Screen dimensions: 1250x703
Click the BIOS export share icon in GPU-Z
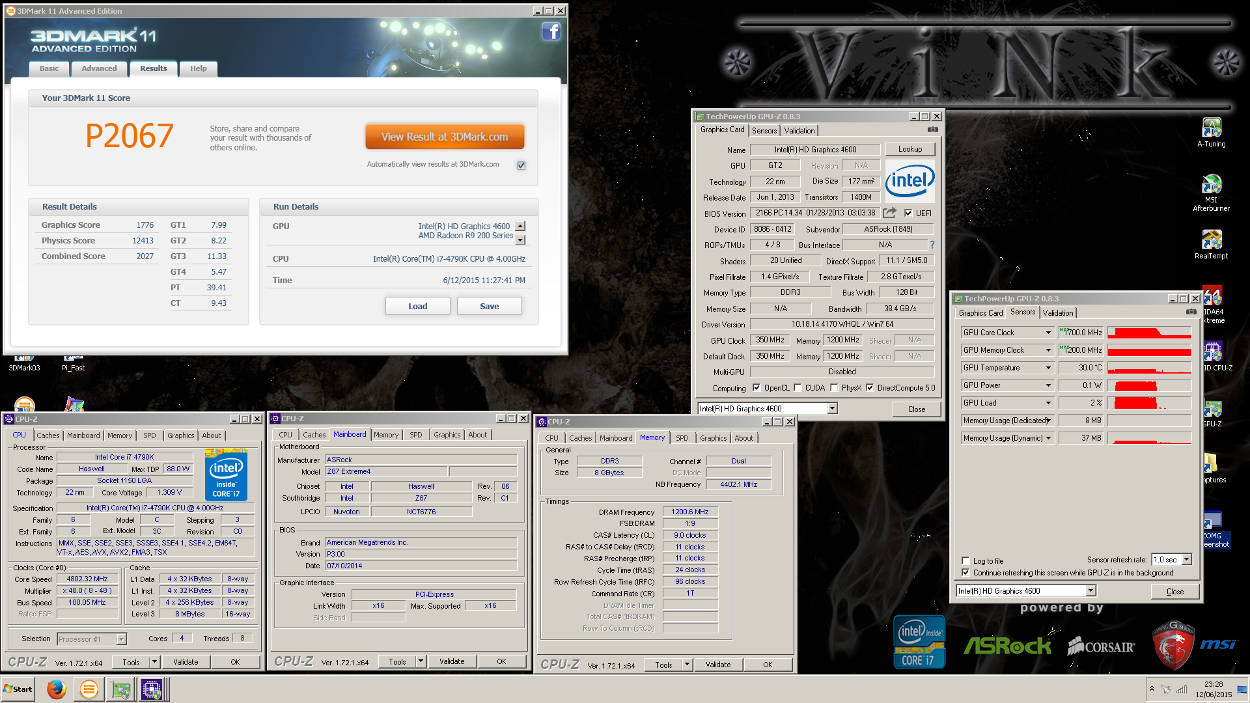(x=889, y=213)
